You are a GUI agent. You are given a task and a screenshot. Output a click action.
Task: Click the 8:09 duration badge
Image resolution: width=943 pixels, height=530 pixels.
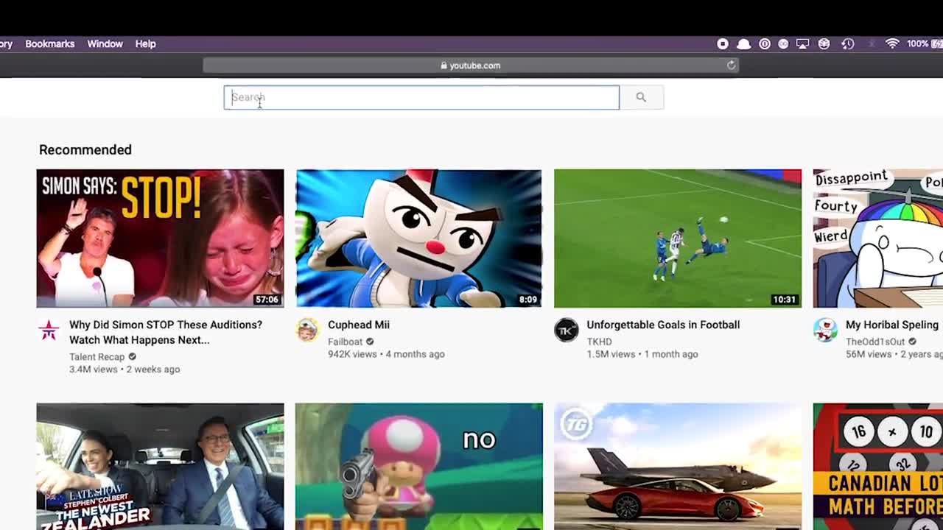click(x=527, y=300)
